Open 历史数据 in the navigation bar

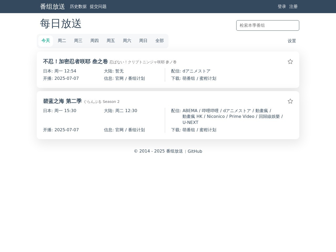[78, 7]
